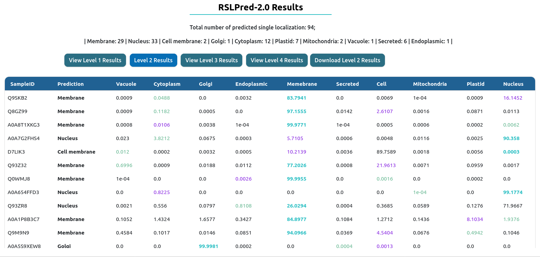
Task: Click the Golgi column header
Action: click(206, 84)
